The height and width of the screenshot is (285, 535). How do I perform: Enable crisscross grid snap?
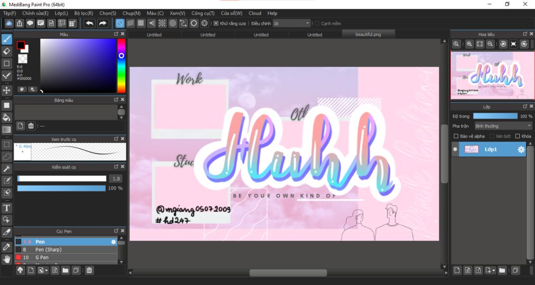(141, 23)
